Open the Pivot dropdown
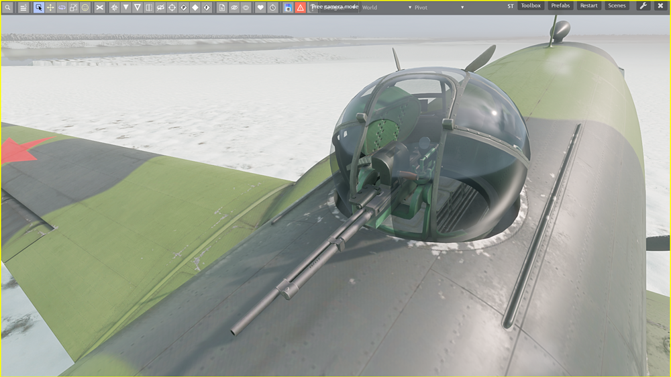Viewport: 671px width, 377px height. [x=439, y=7]
